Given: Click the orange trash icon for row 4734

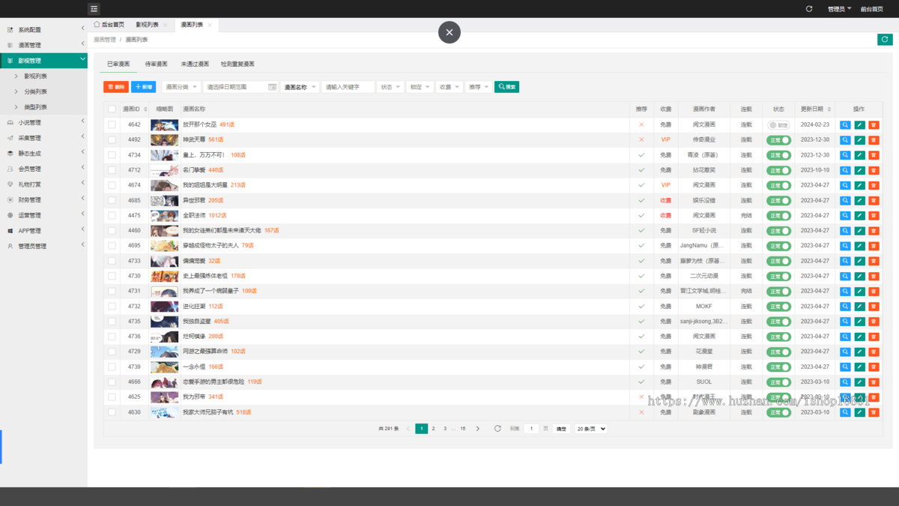Looking at the screenshot, I should tap(874, 155).
